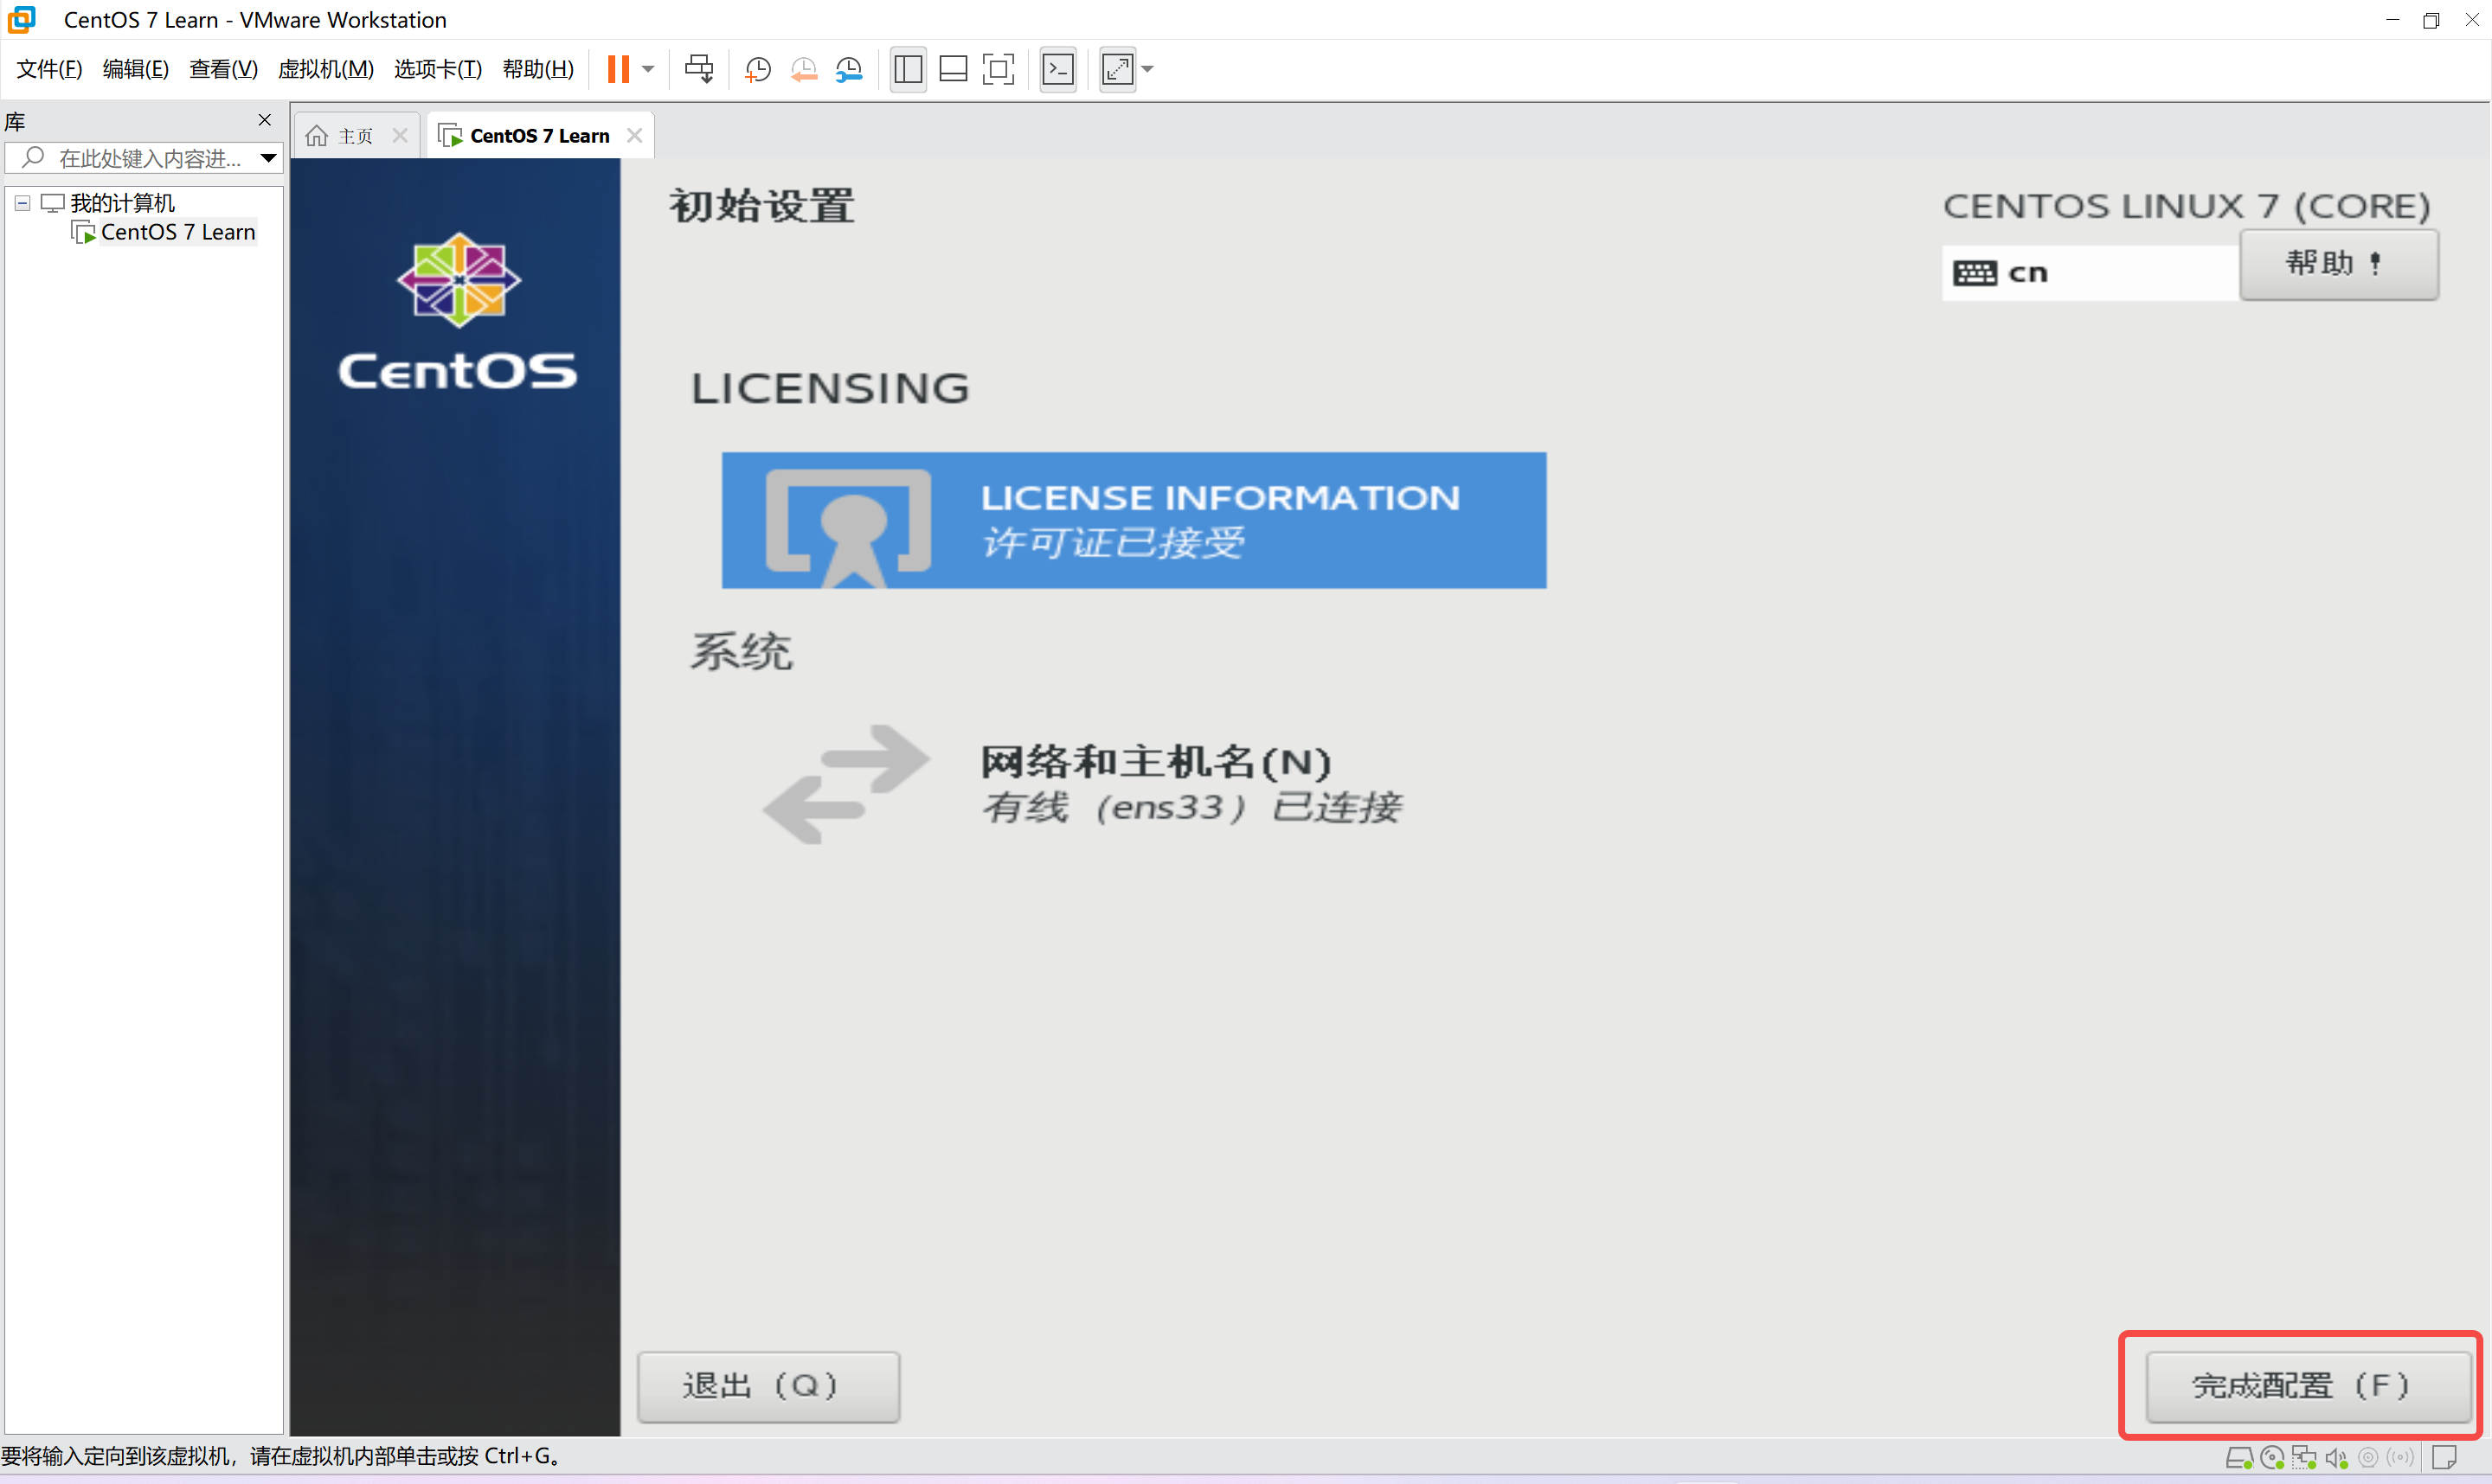Click the 完成配置(F) finish button

pos(2308,1386)
